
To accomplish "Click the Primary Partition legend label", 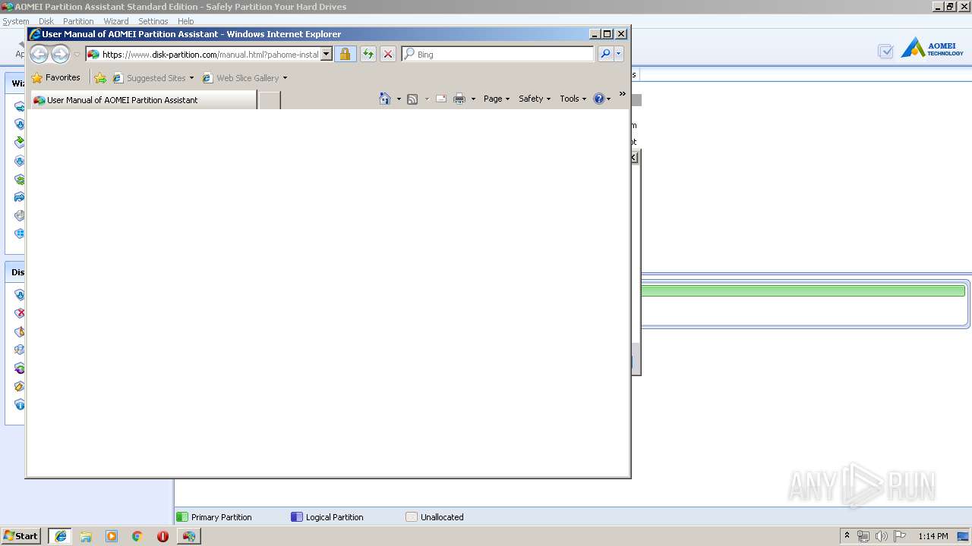I will (x=221, y=517).
